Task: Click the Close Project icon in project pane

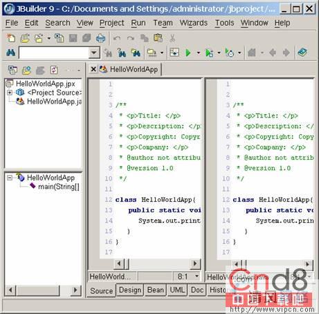Action: (12, 70)
